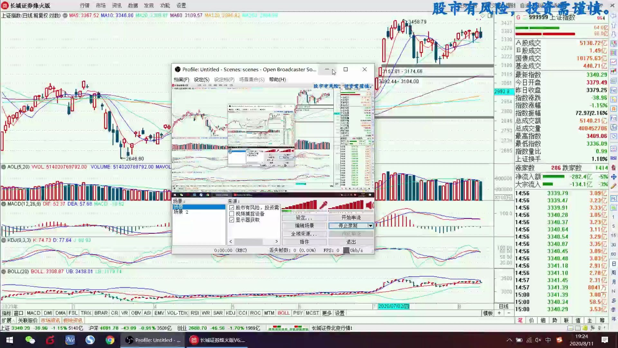618x348 pixels.
Task: Click the 停止录制 button
Action: (x=348, y=226)
